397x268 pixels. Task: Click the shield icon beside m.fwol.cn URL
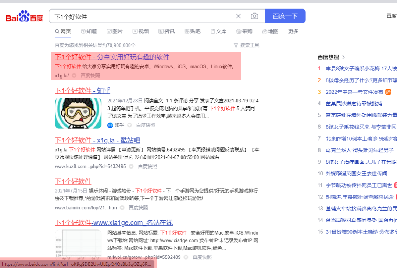(186, 257)
